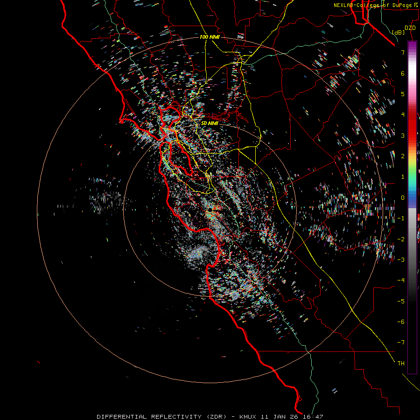This screenshot has width=420, height=420.
Task: Select the 4 value on color scale
Action: click(x=403, y=115)
